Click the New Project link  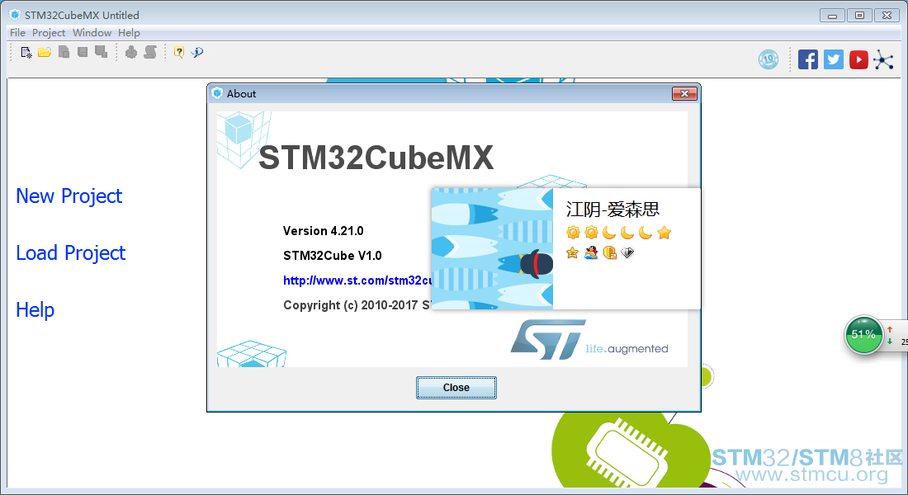pos(69,196)
